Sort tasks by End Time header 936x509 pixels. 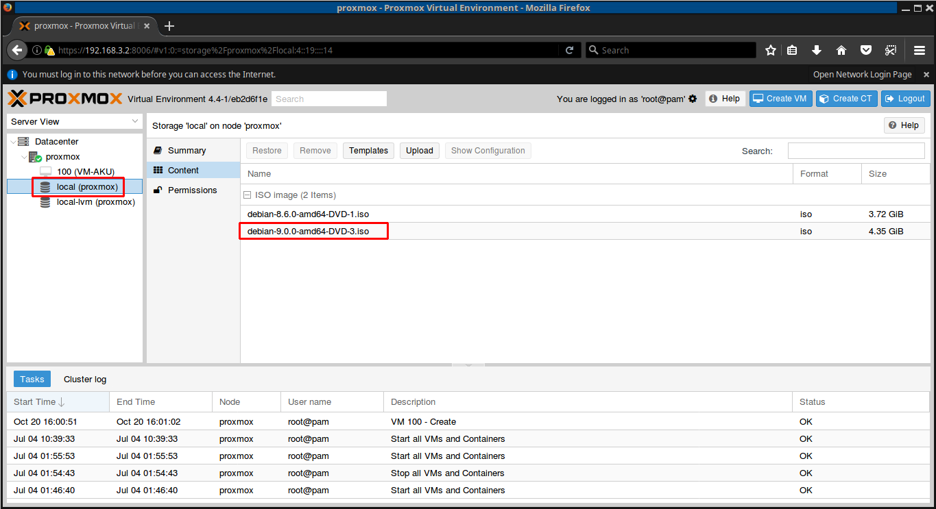pos(160,402)
